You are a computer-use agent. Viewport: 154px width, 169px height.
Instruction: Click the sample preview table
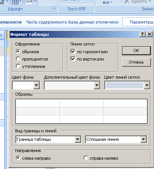81,111
